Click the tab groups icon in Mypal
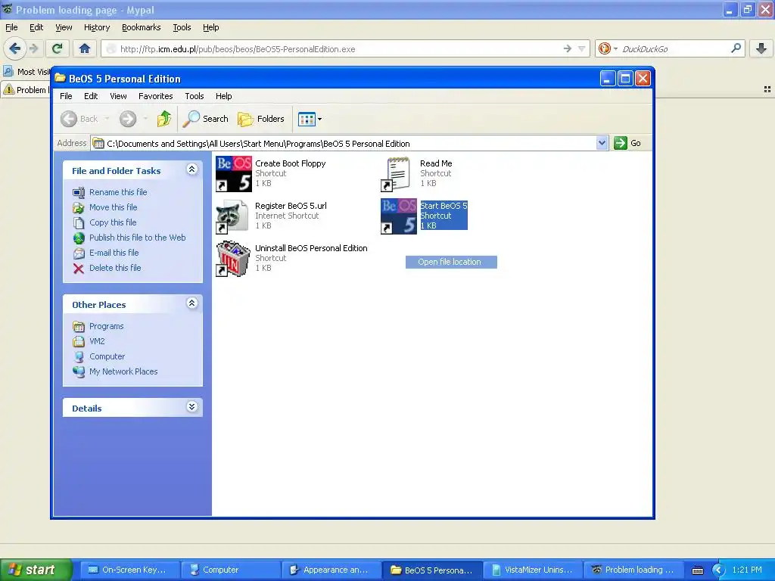This screenshot has height=581, width=775. pos(767,89)
